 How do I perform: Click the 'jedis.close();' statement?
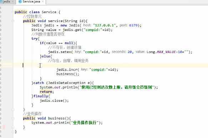coord(54,101)
